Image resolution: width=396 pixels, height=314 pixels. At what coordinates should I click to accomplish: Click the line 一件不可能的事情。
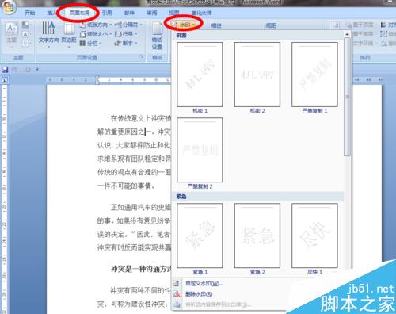[126, 186]
